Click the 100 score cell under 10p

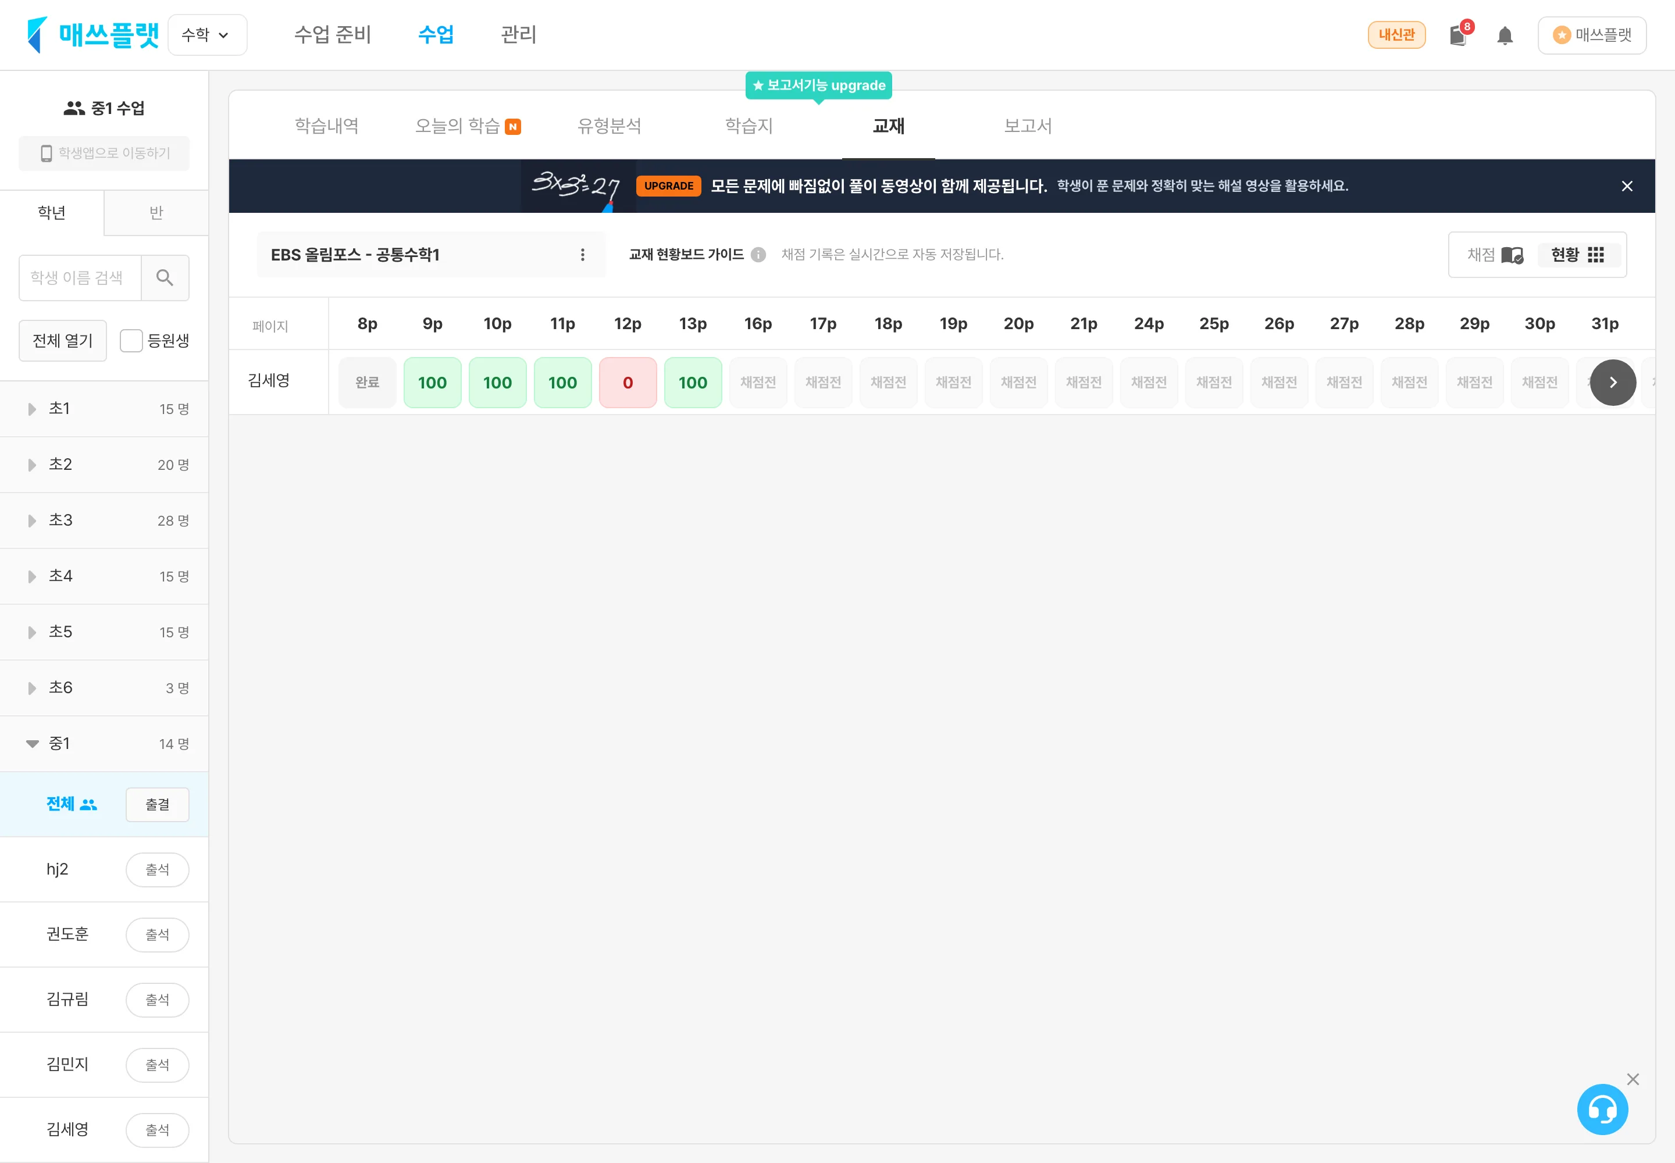coord(497,383)
